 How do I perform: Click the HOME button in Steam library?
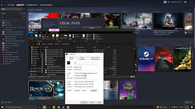point(11,9)
